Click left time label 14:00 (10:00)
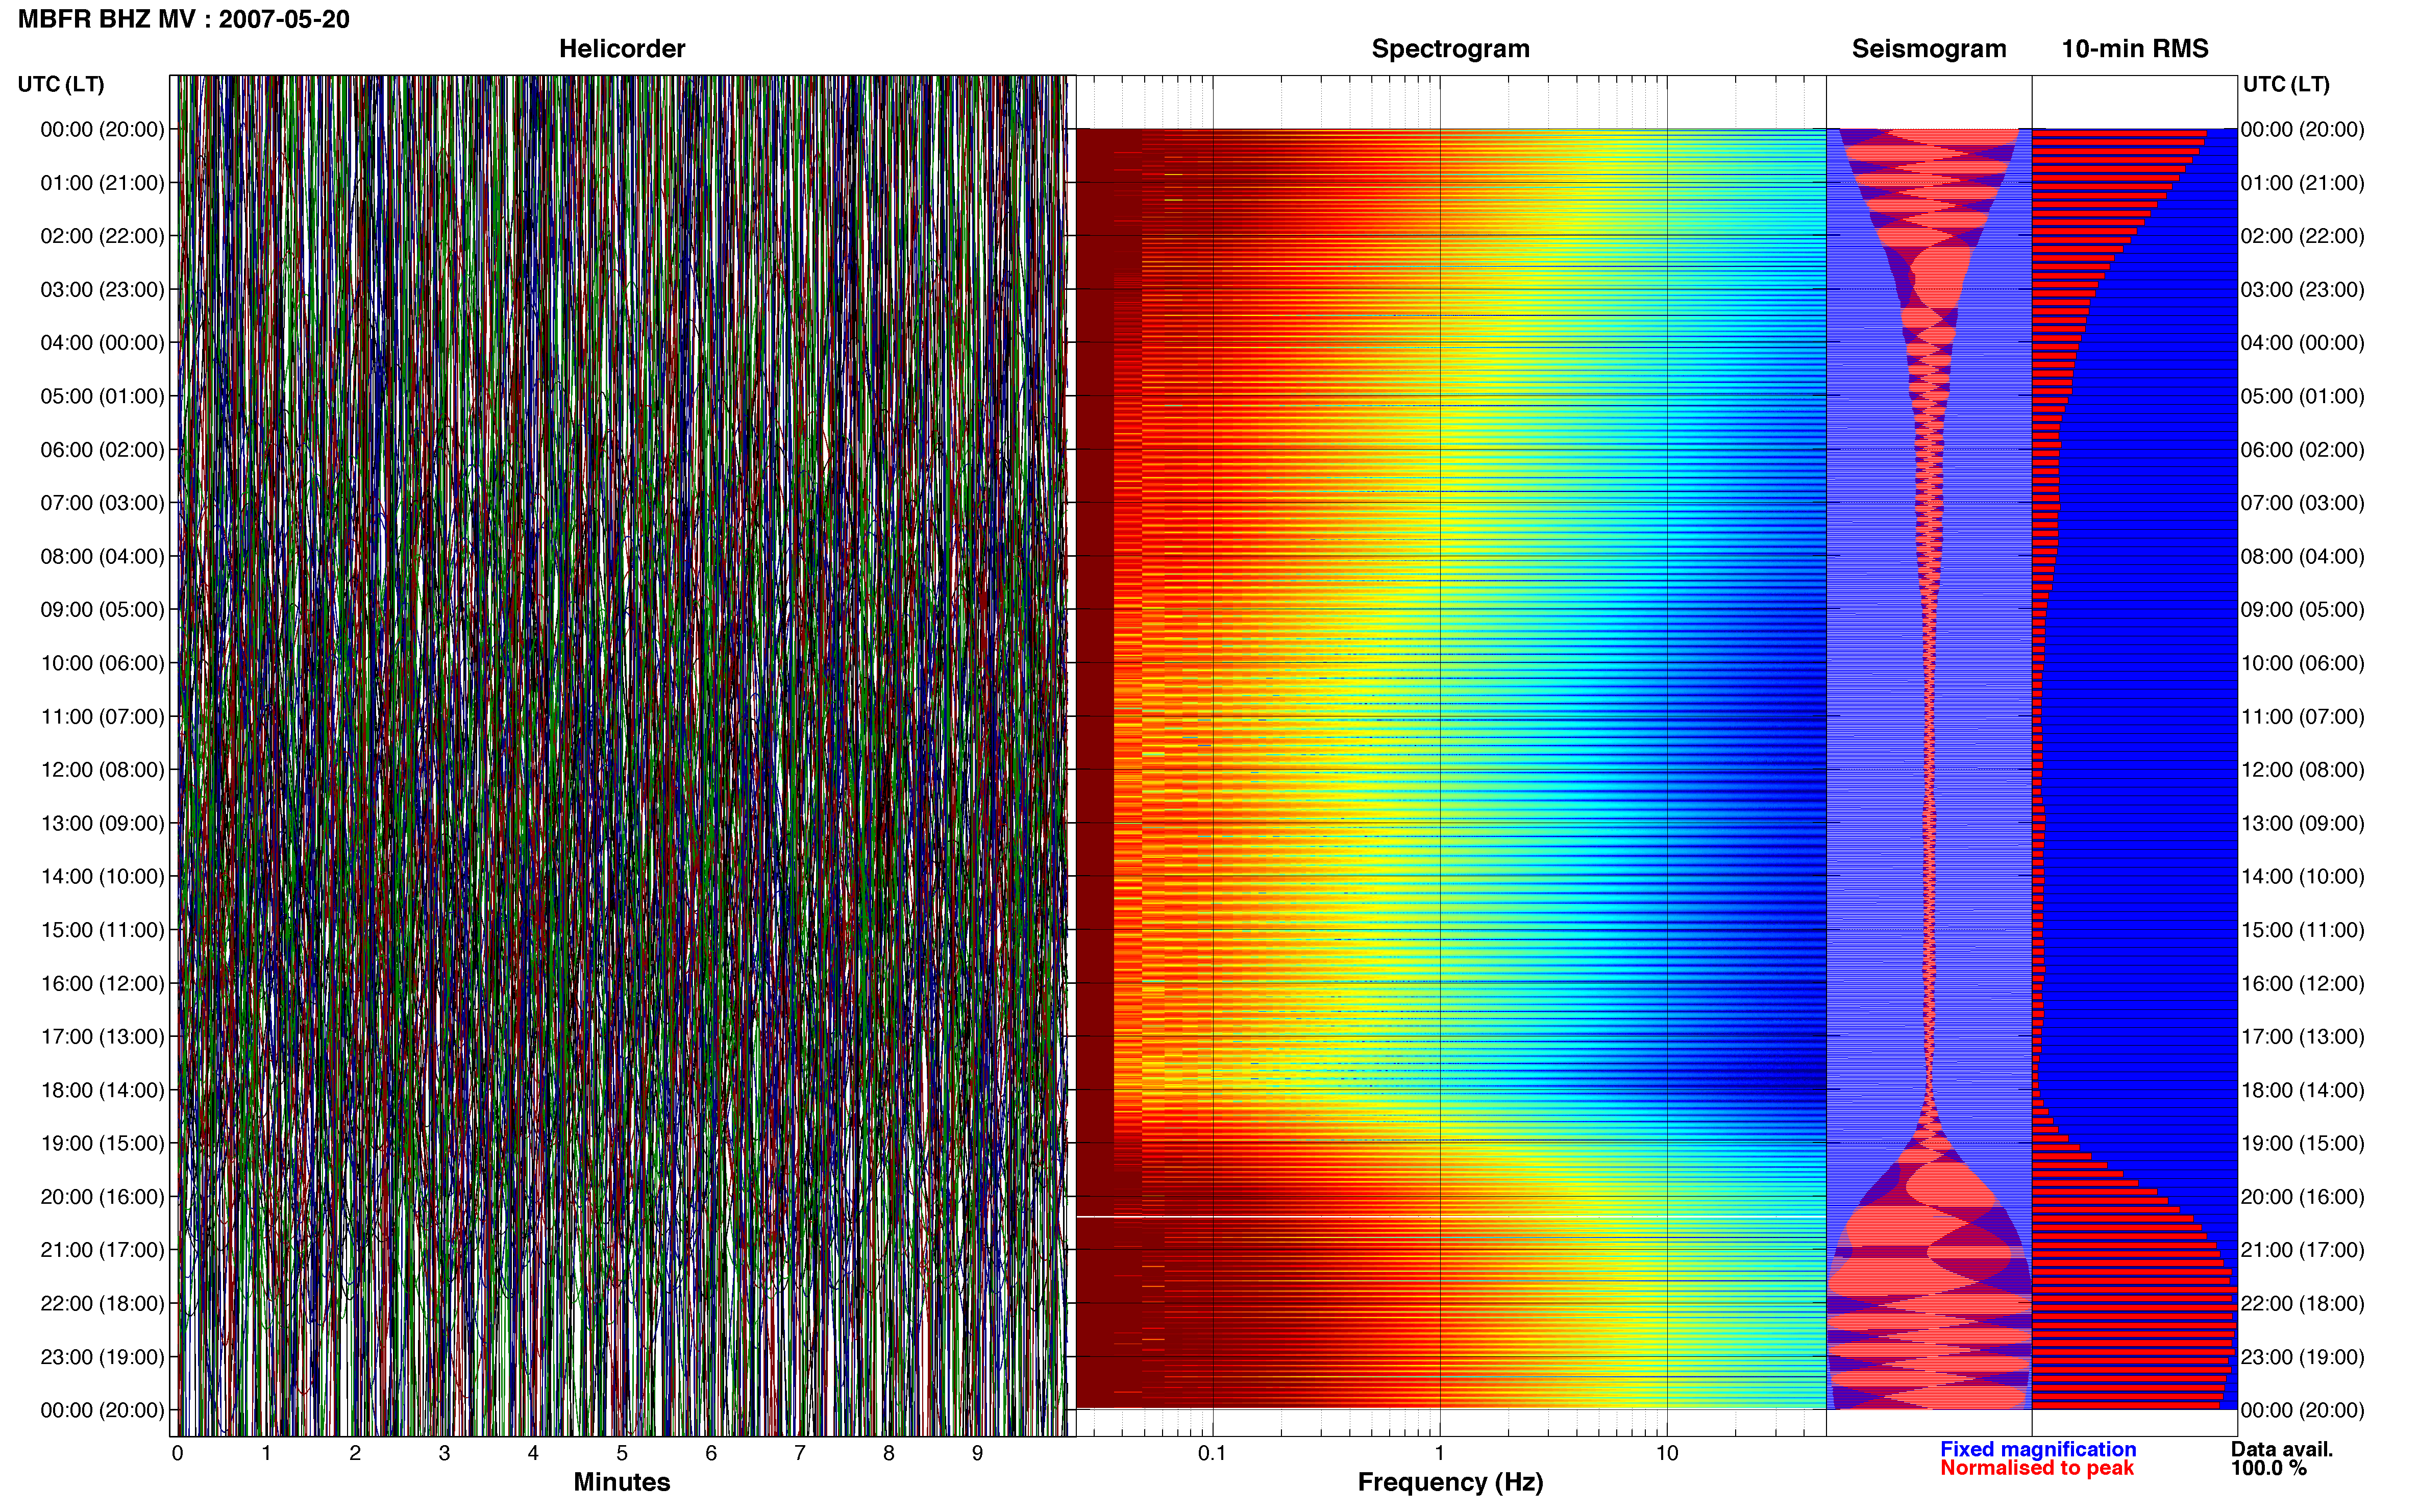 (x=102, y=877)
